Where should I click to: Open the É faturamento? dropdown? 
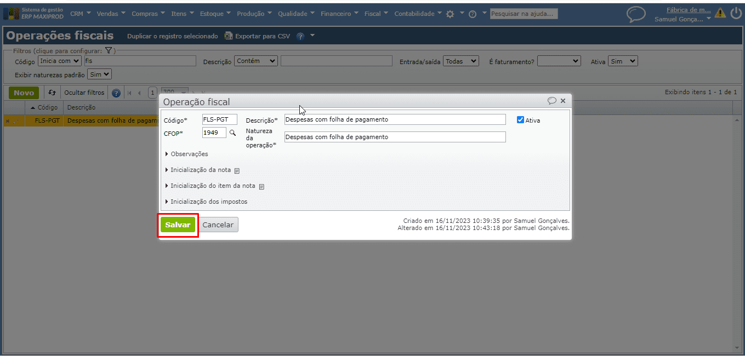click(x=559, y=61)
